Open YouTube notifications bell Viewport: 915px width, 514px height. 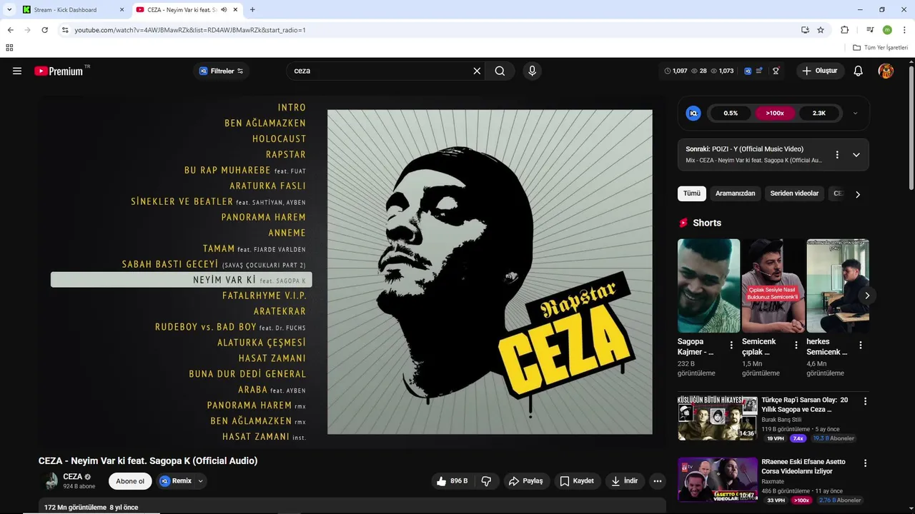[x=859, y=71]
